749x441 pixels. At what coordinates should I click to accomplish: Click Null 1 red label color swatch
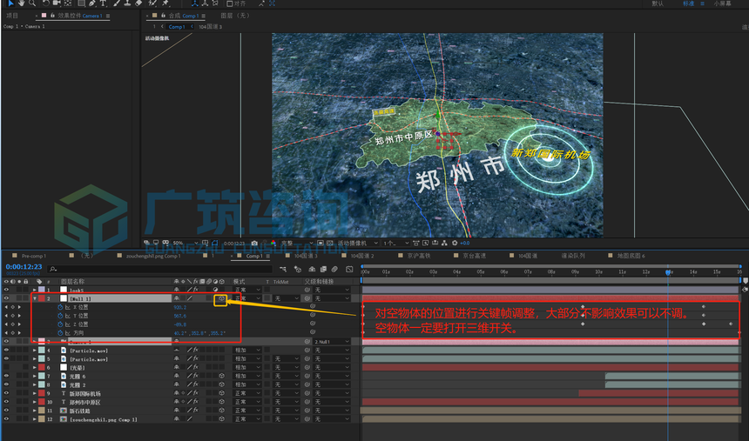pos(42,298)
